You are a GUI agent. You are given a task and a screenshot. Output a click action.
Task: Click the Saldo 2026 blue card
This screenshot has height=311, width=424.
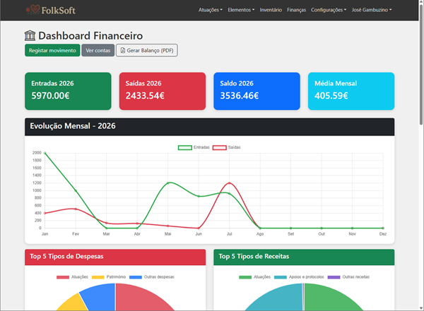pyautogui.click(x=257, y=91)
